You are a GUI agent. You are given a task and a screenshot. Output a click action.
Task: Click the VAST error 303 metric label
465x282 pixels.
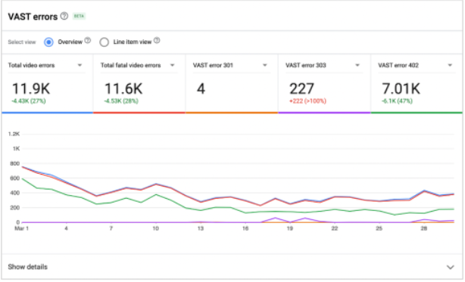(x=306, y=65)
